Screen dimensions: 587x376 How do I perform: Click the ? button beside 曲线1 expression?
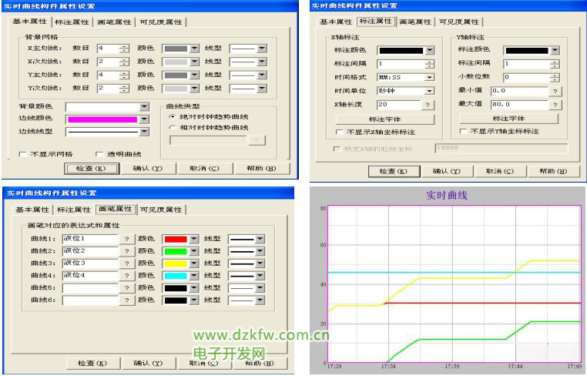pos(127,239)
